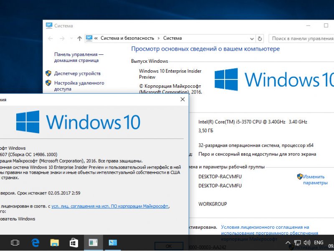The height and width of the screenshot is (251, 334).
Task: Switch to the winver taskbar button
Action: [x=93, y=243]
